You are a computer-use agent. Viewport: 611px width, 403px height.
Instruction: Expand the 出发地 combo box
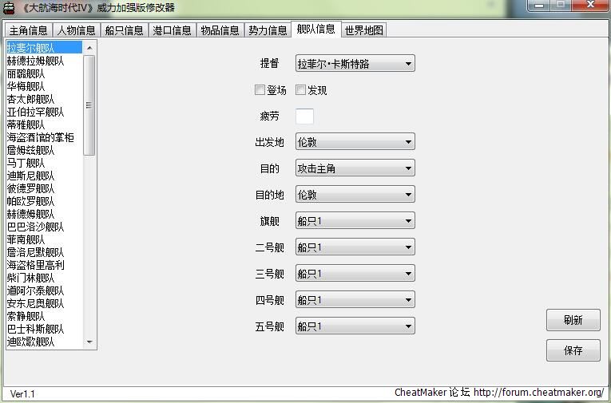tap(355, 142)
